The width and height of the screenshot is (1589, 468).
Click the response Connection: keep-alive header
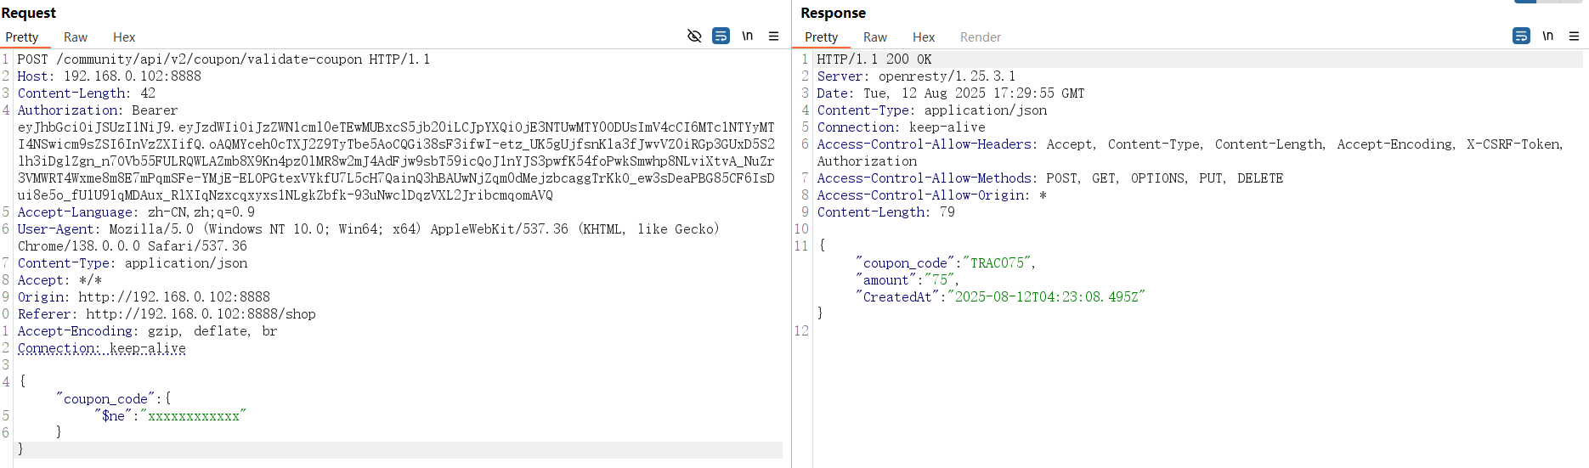point(901,127)
